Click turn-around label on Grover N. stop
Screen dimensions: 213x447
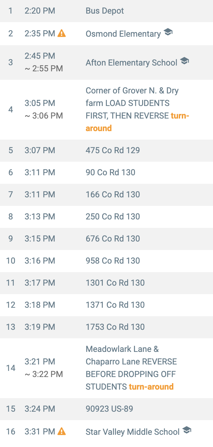[x=98, y=128]
